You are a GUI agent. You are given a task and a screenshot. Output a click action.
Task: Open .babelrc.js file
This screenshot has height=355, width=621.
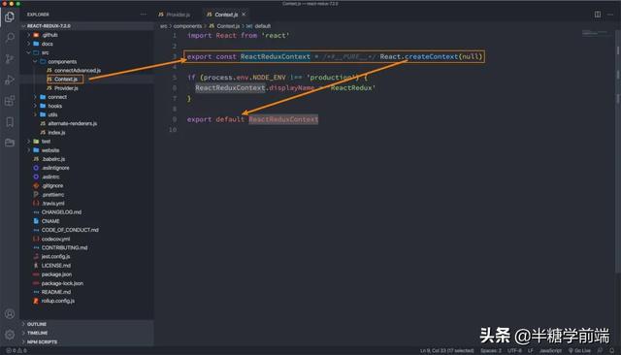coord(86,159)
